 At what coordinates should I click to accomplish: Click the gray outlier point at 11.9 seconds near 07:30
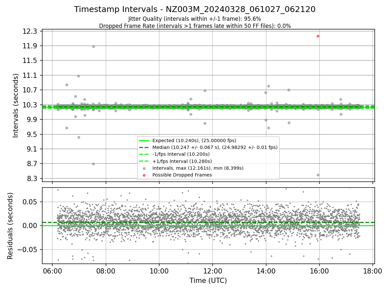93,46
